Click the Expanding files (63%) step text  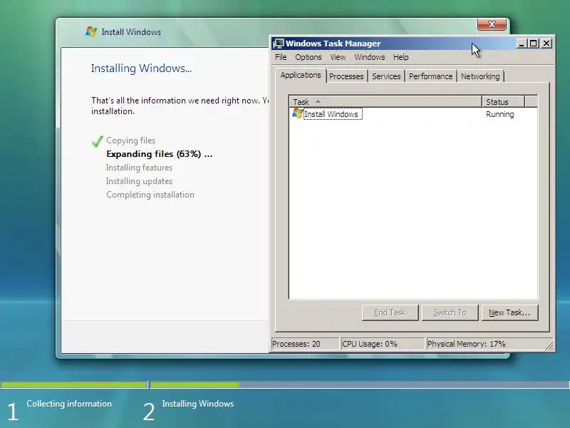159,154
